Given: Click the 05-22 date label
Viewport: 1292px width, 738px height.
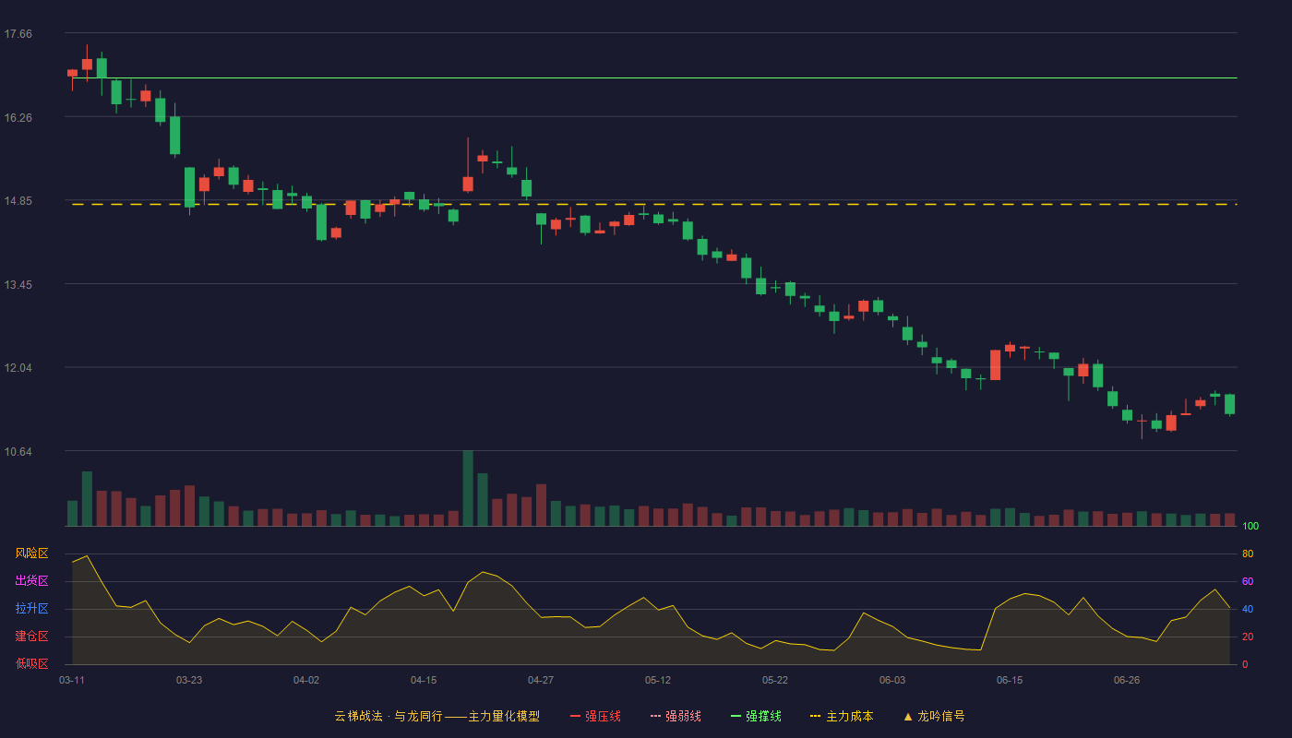Looking at the screenshot, I should [775, 680].
